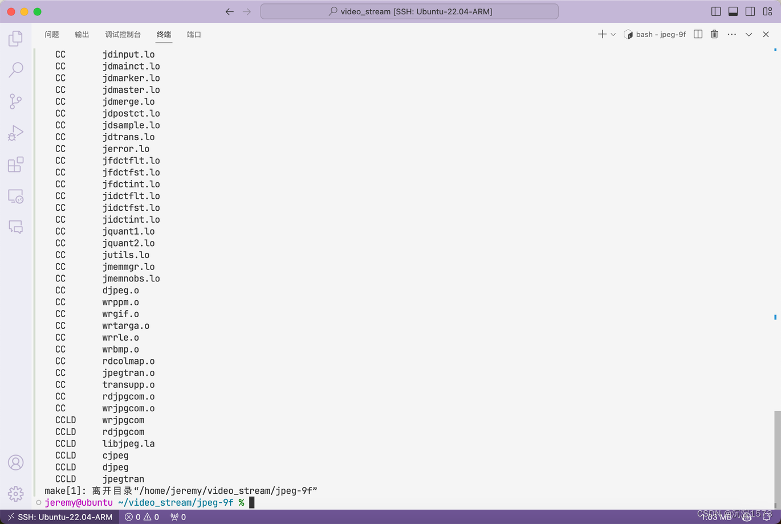Click the jerror.lo text in terminal

[x=126, y=149]
